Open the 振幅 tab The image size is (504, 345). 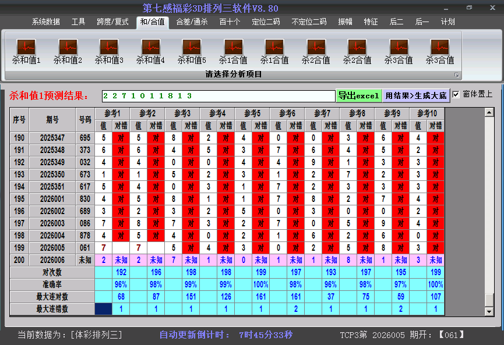click(345, 22)
